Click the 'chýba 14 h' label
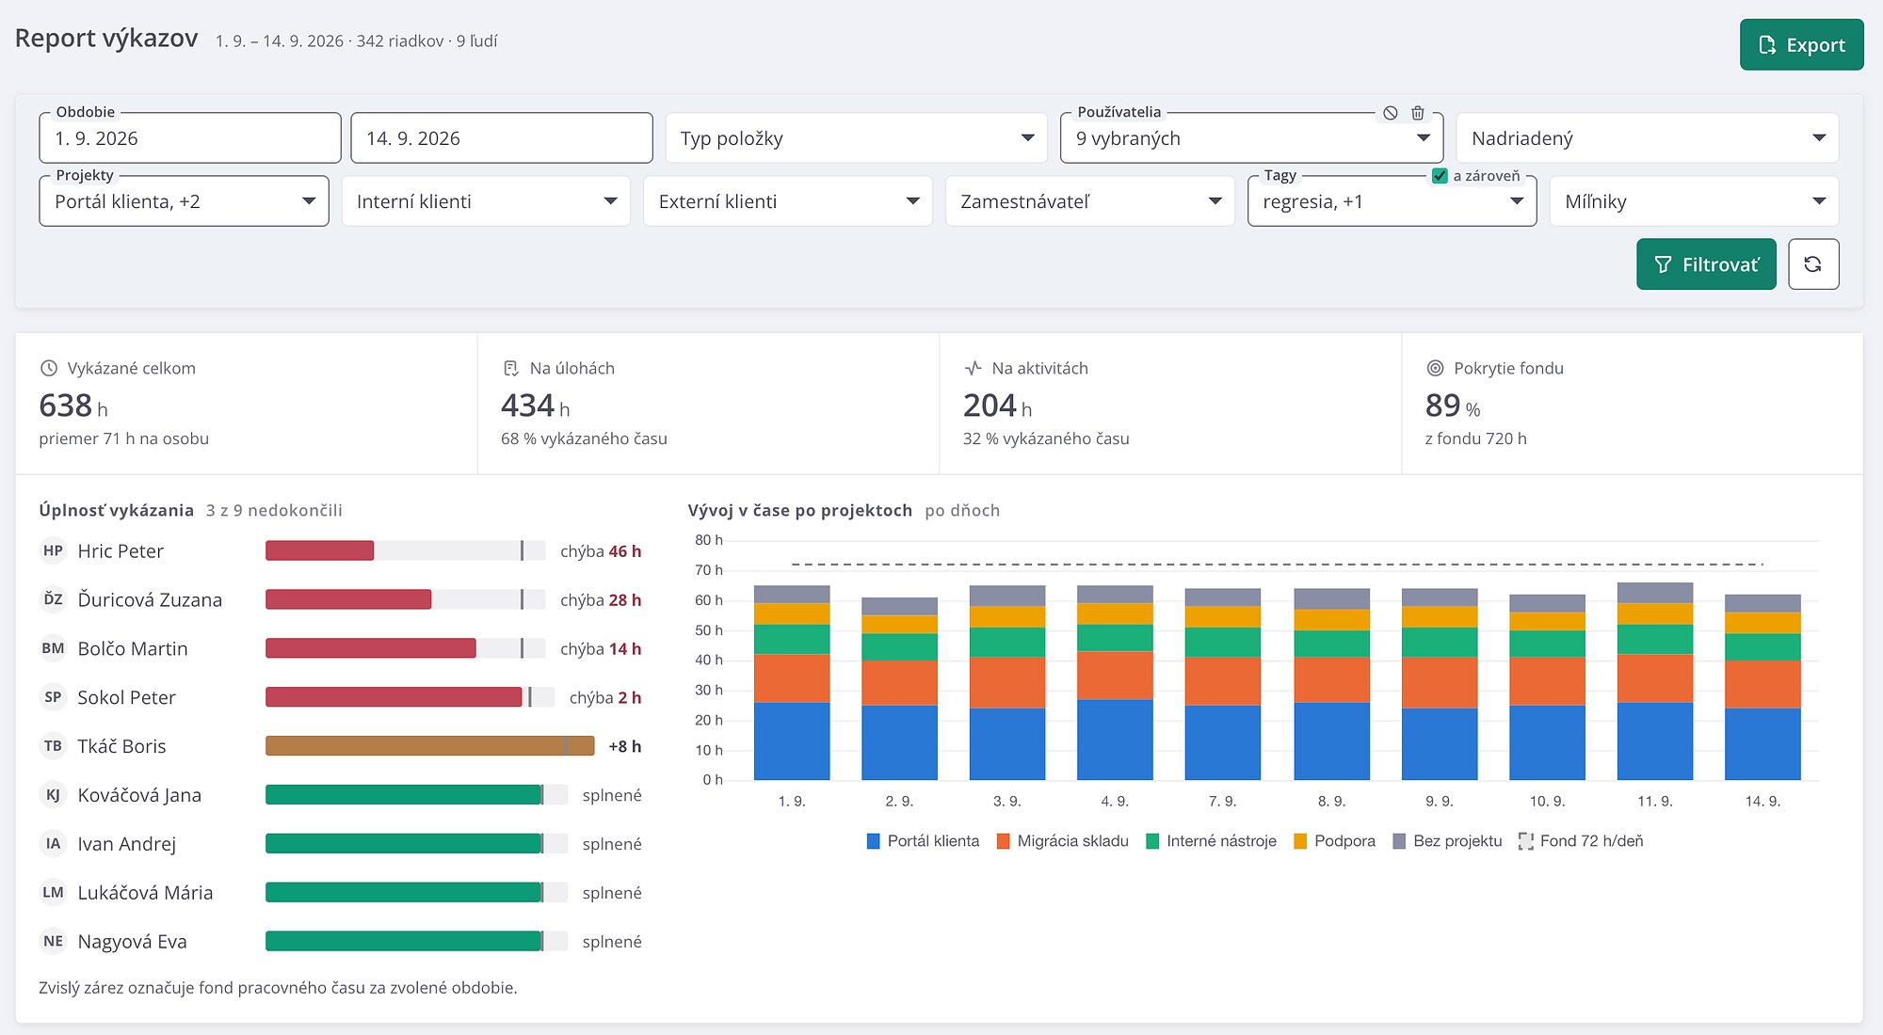The width and height of the screenshot is (1883, 1035). click(601, 649)
